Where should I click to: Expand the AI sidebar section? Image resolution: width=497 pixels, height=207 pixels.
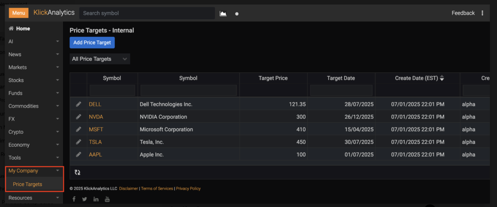pos(34,41)
